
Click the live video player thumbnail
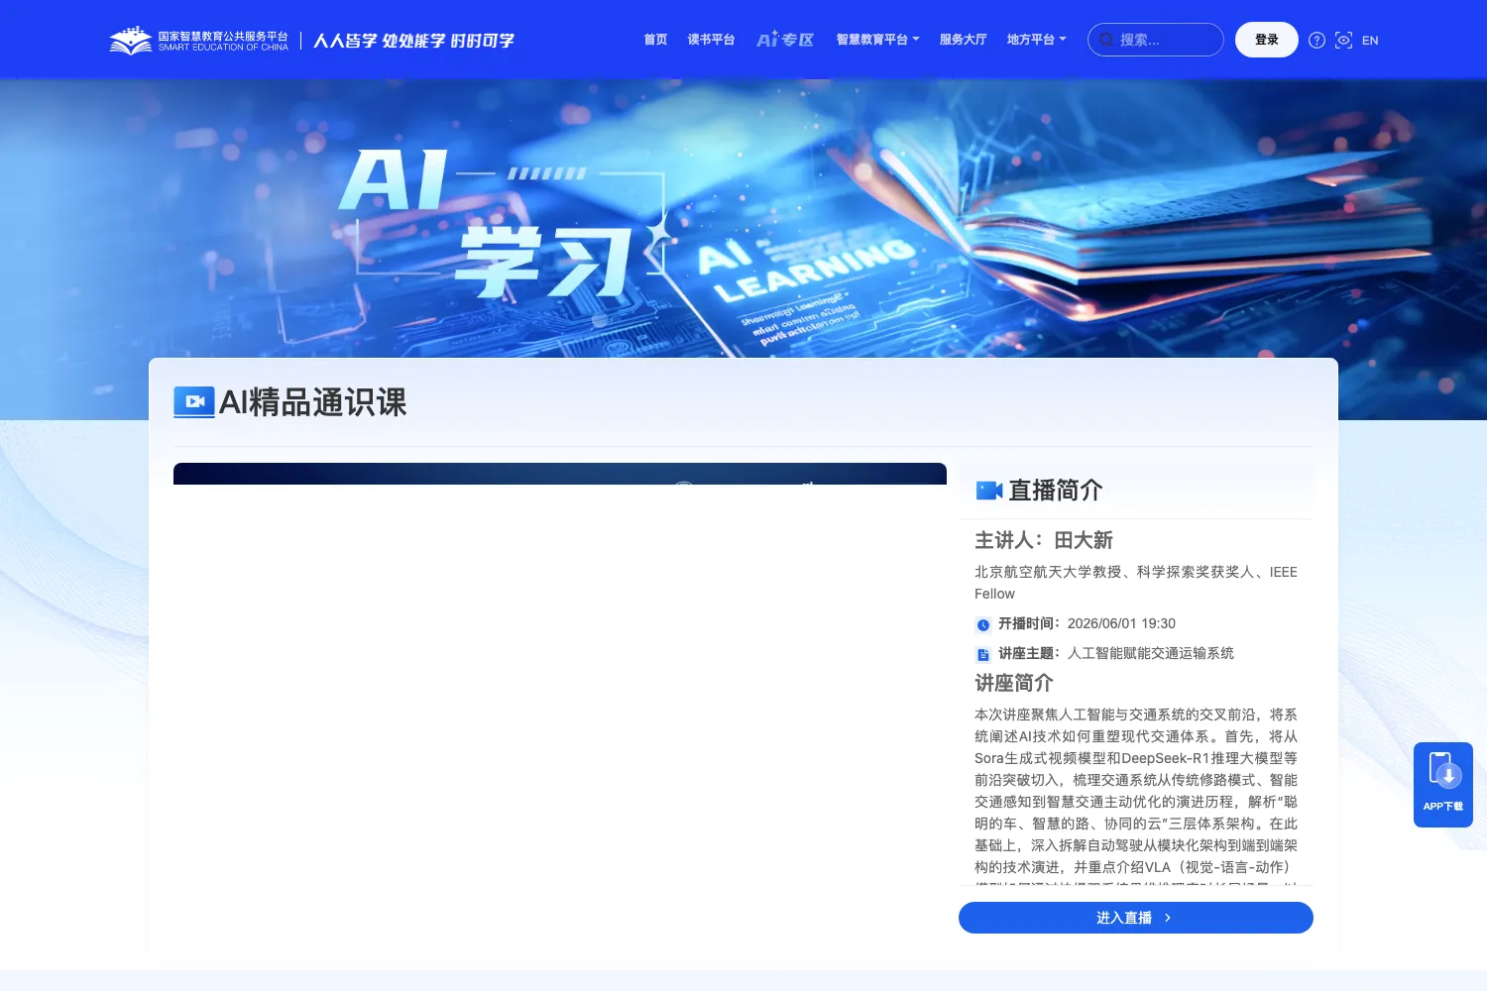(x=560, y=474)
